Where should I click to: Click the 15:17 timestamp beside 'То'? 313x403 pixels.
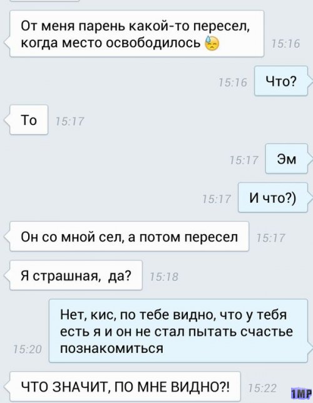pos(69,121)
